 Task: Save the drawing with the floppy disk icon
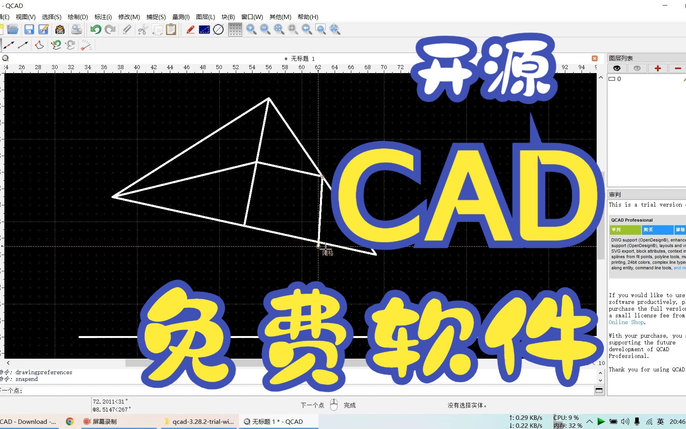tap(29, 29)
